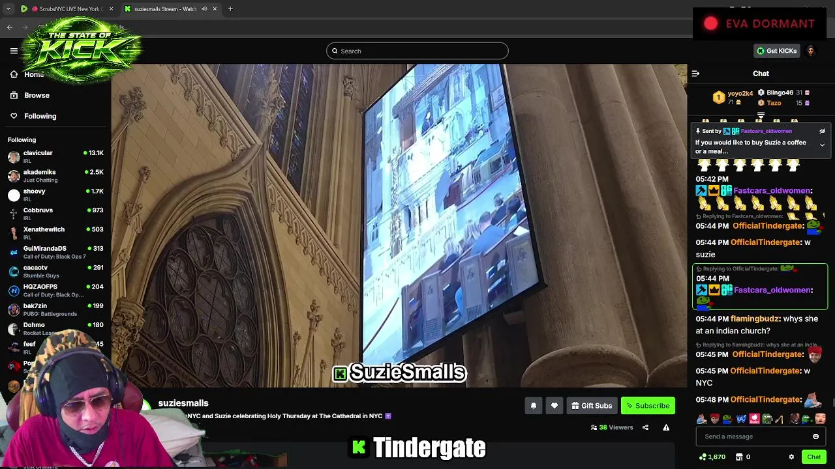835x469 pixels.
Task: Select the suziesmalls Stream browser tab
Action: 164,8
